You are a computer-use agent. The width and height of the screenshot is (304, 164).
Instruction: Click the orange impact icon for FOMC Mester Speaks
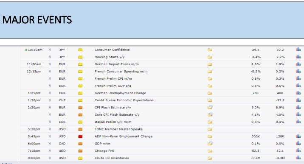[80, 129]
